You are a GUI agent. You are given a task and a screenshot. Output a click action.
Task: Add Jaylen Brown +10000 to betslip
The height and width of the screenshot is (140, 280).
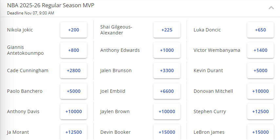click(x=167, y=111)
